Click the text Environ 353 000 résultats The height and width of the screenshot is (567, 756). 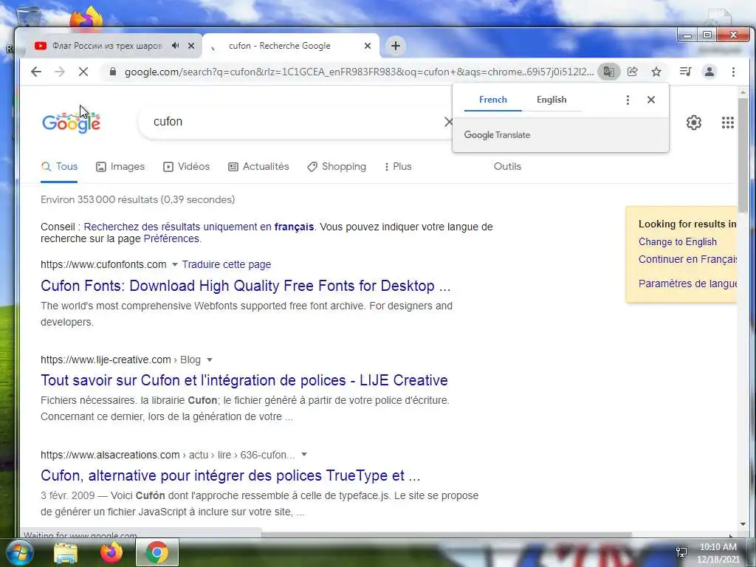tap(137, 199)
